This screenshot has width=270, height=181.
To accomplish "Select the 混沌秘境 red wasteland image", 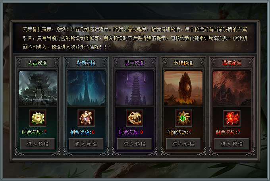I will pyautogui.click(x=232, y=88).
